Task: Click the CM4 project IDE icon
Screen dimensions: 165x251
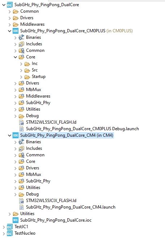Action: (x=16, y=135)
